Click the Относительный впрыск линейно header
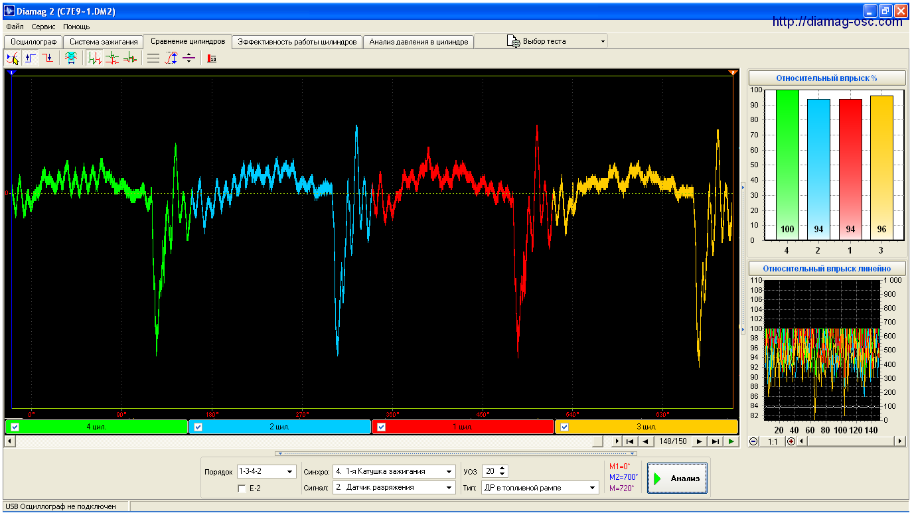 pyautogui.click(x=826, y=269)
